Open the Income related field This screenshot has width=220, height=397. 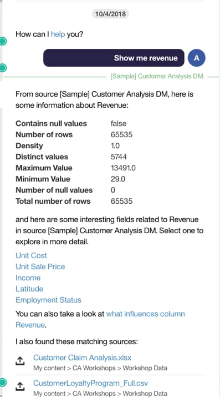28,278
